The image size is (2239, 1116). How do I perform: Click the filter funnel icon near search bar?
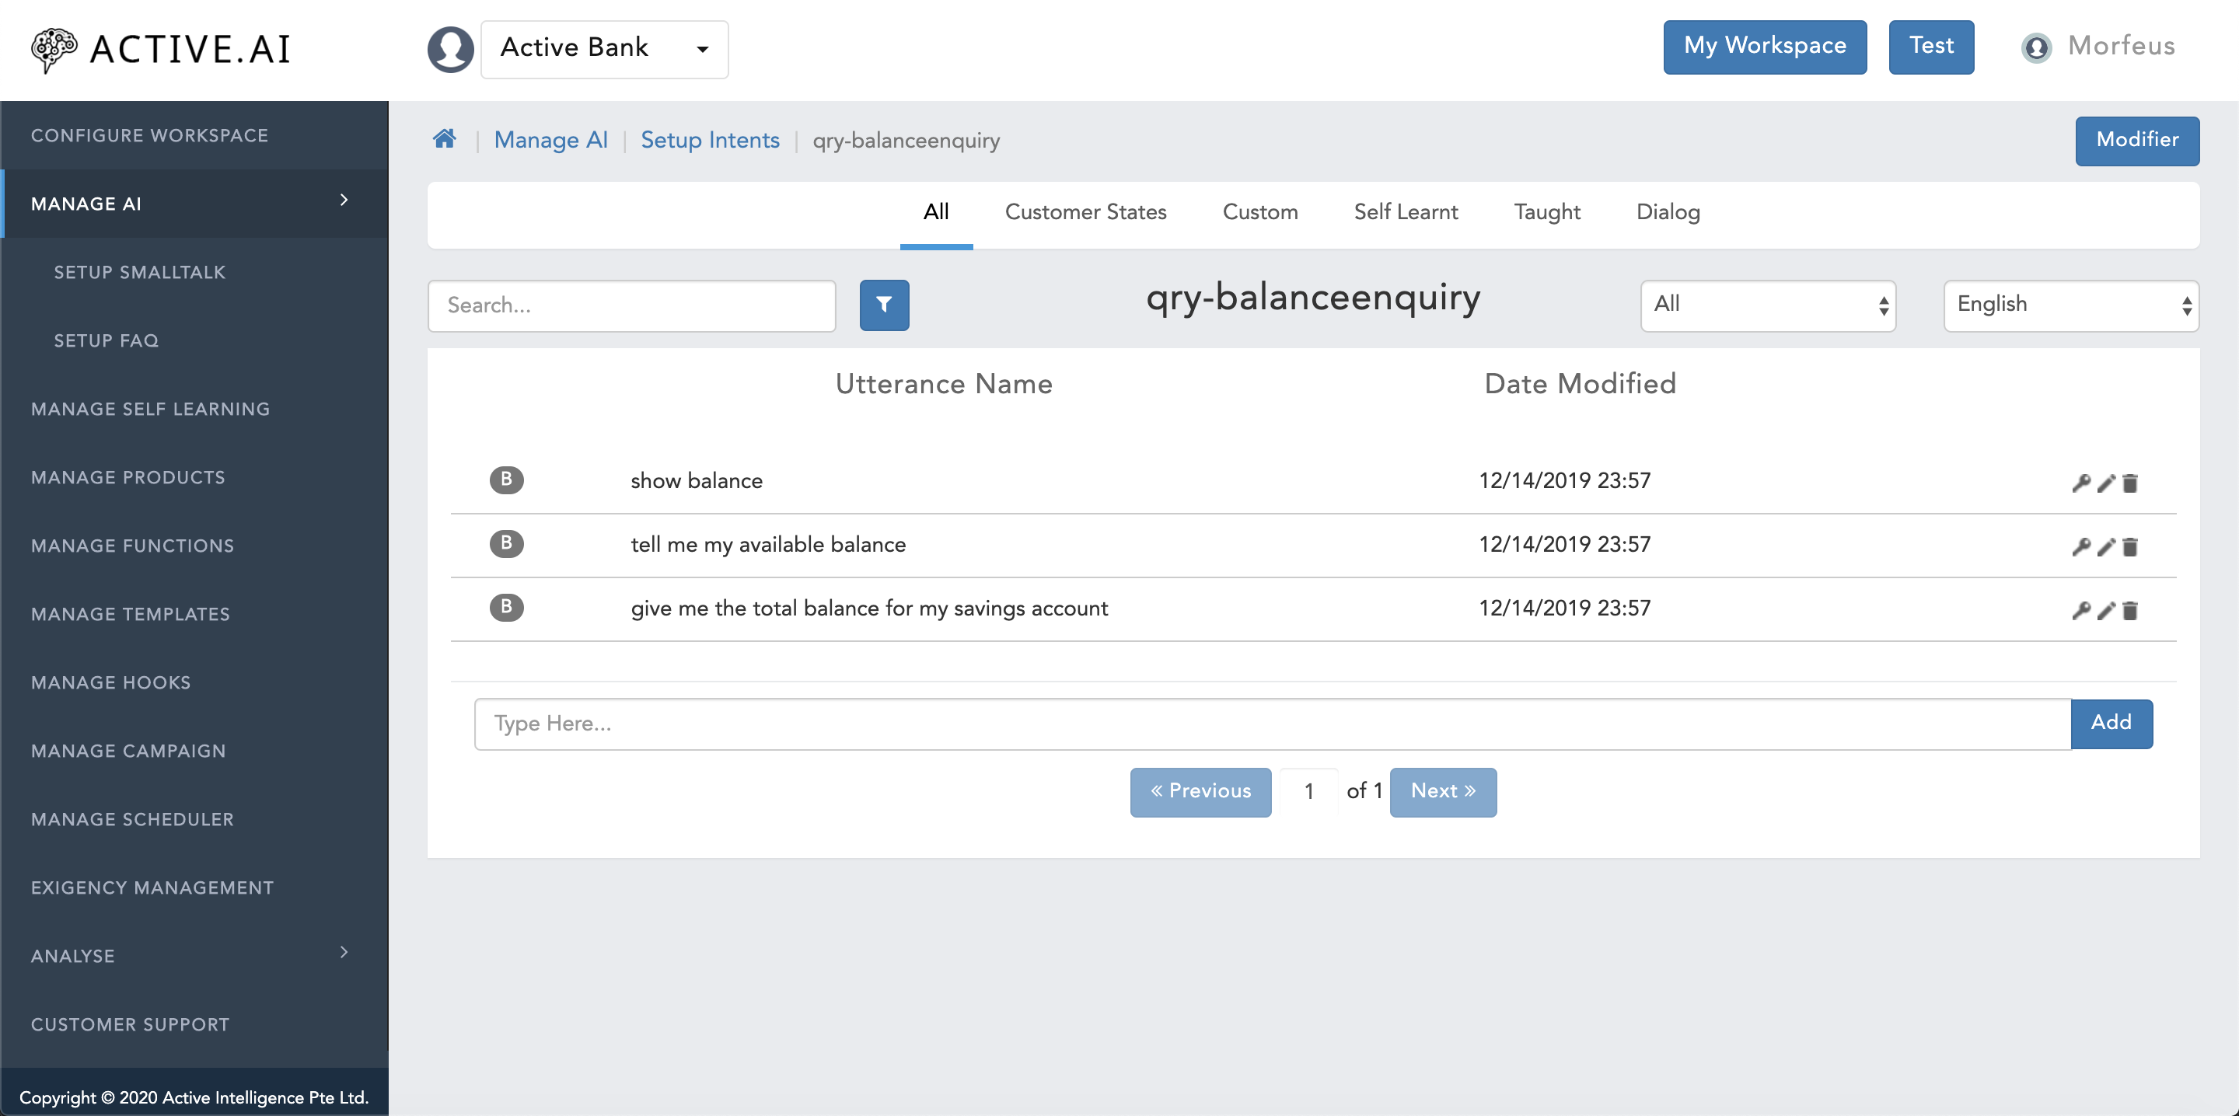885,304
